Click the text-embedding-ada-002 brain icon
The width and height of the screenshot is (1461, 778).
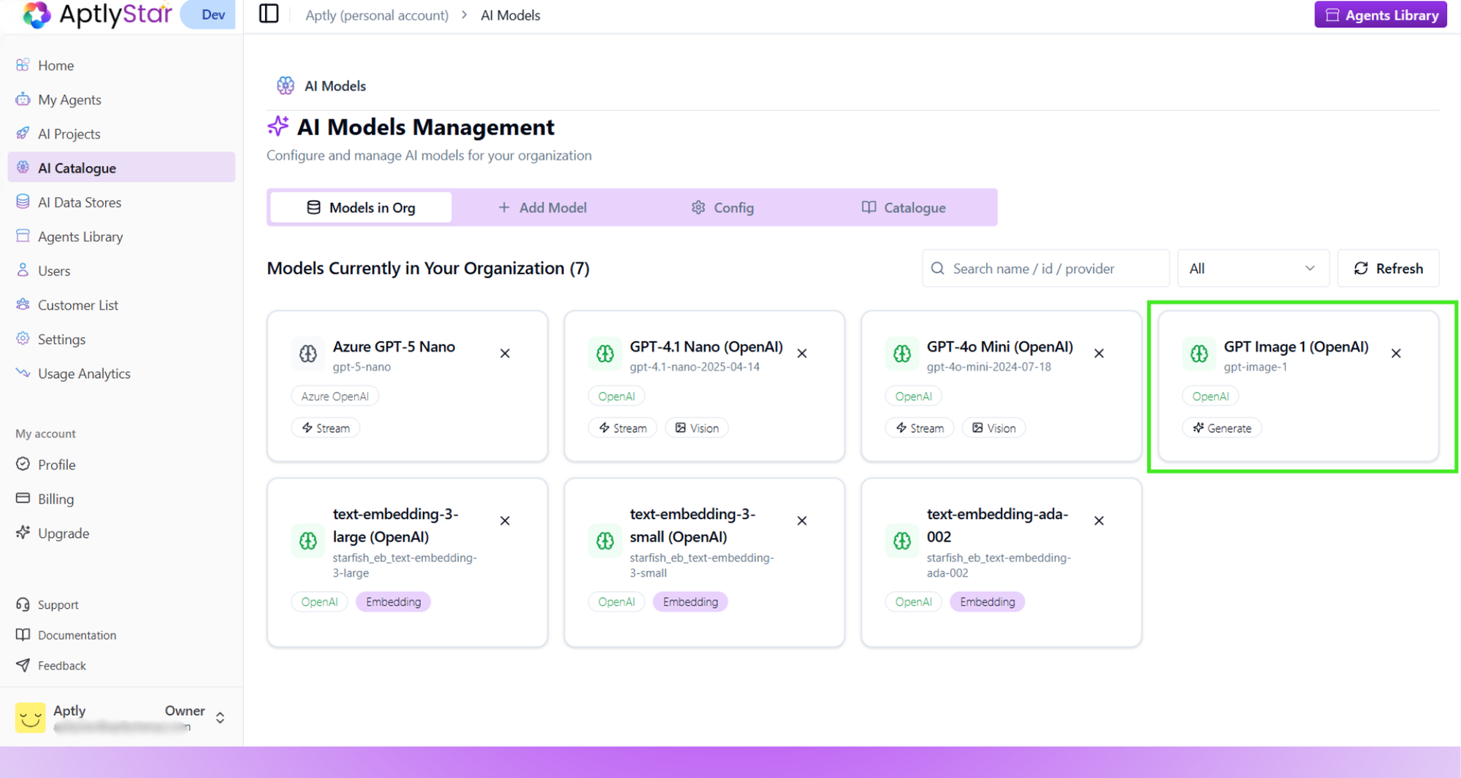coord(902,541)
